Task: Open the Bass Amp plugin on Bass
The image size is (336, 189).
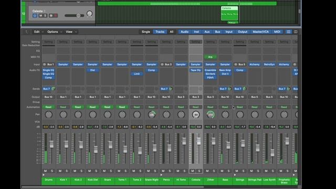Action: click(225, 70)
